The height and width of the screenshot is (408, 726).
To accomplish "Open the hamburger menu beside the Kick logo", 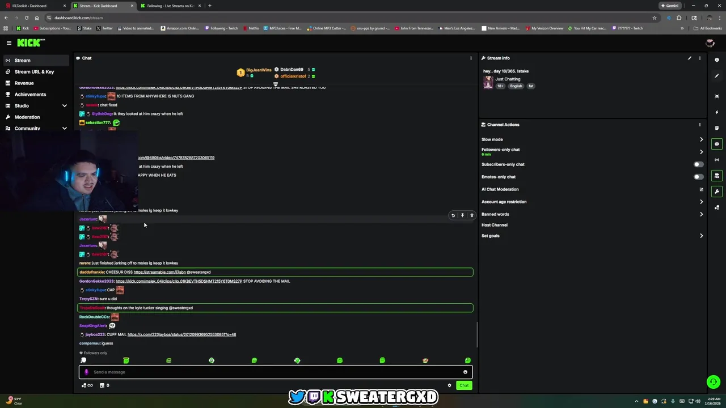I will pos(9,43).
